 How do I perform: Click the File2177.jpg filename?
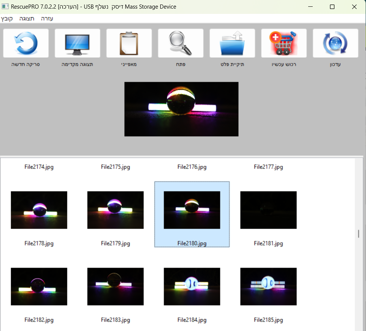268,167
